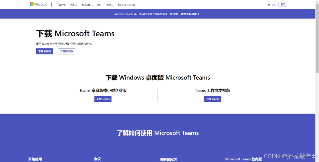Expand the 产品 navigation dropdown
The image size is (319, 162).
click(73, 5)
